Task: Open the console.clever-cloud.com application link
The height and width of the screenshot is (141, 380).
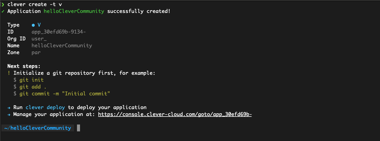Action: coord(175,114)
